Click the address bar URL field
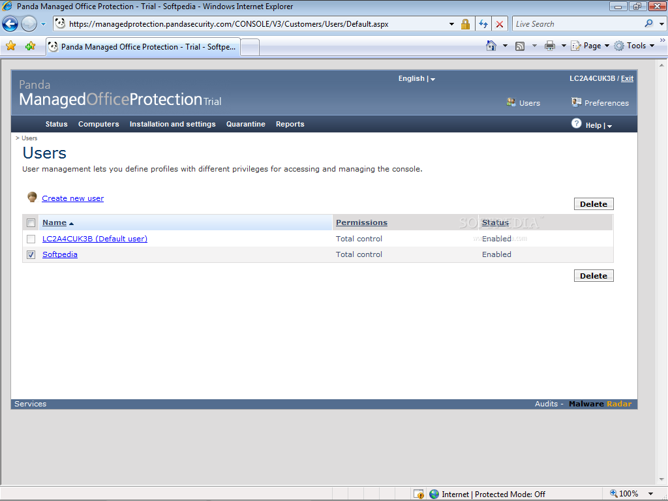 [256, 24]
